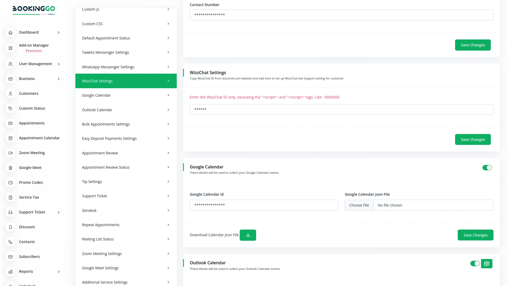Click the Subscribers envelope icon
Viewport: 508px width, 286px height.
10,257
